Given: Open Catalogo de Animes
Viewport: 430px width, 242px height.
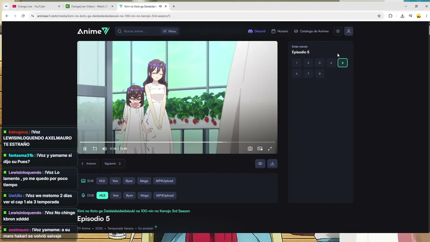Looking at the screenshot, I should [311, 31].
